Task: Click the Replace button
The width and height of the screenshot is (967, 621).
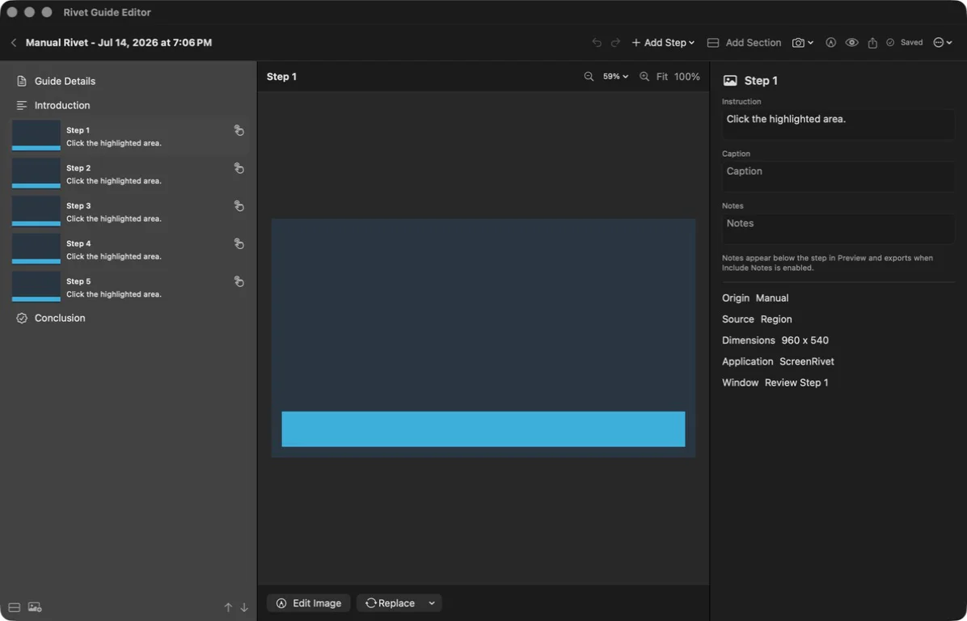Action: (390, 603)
